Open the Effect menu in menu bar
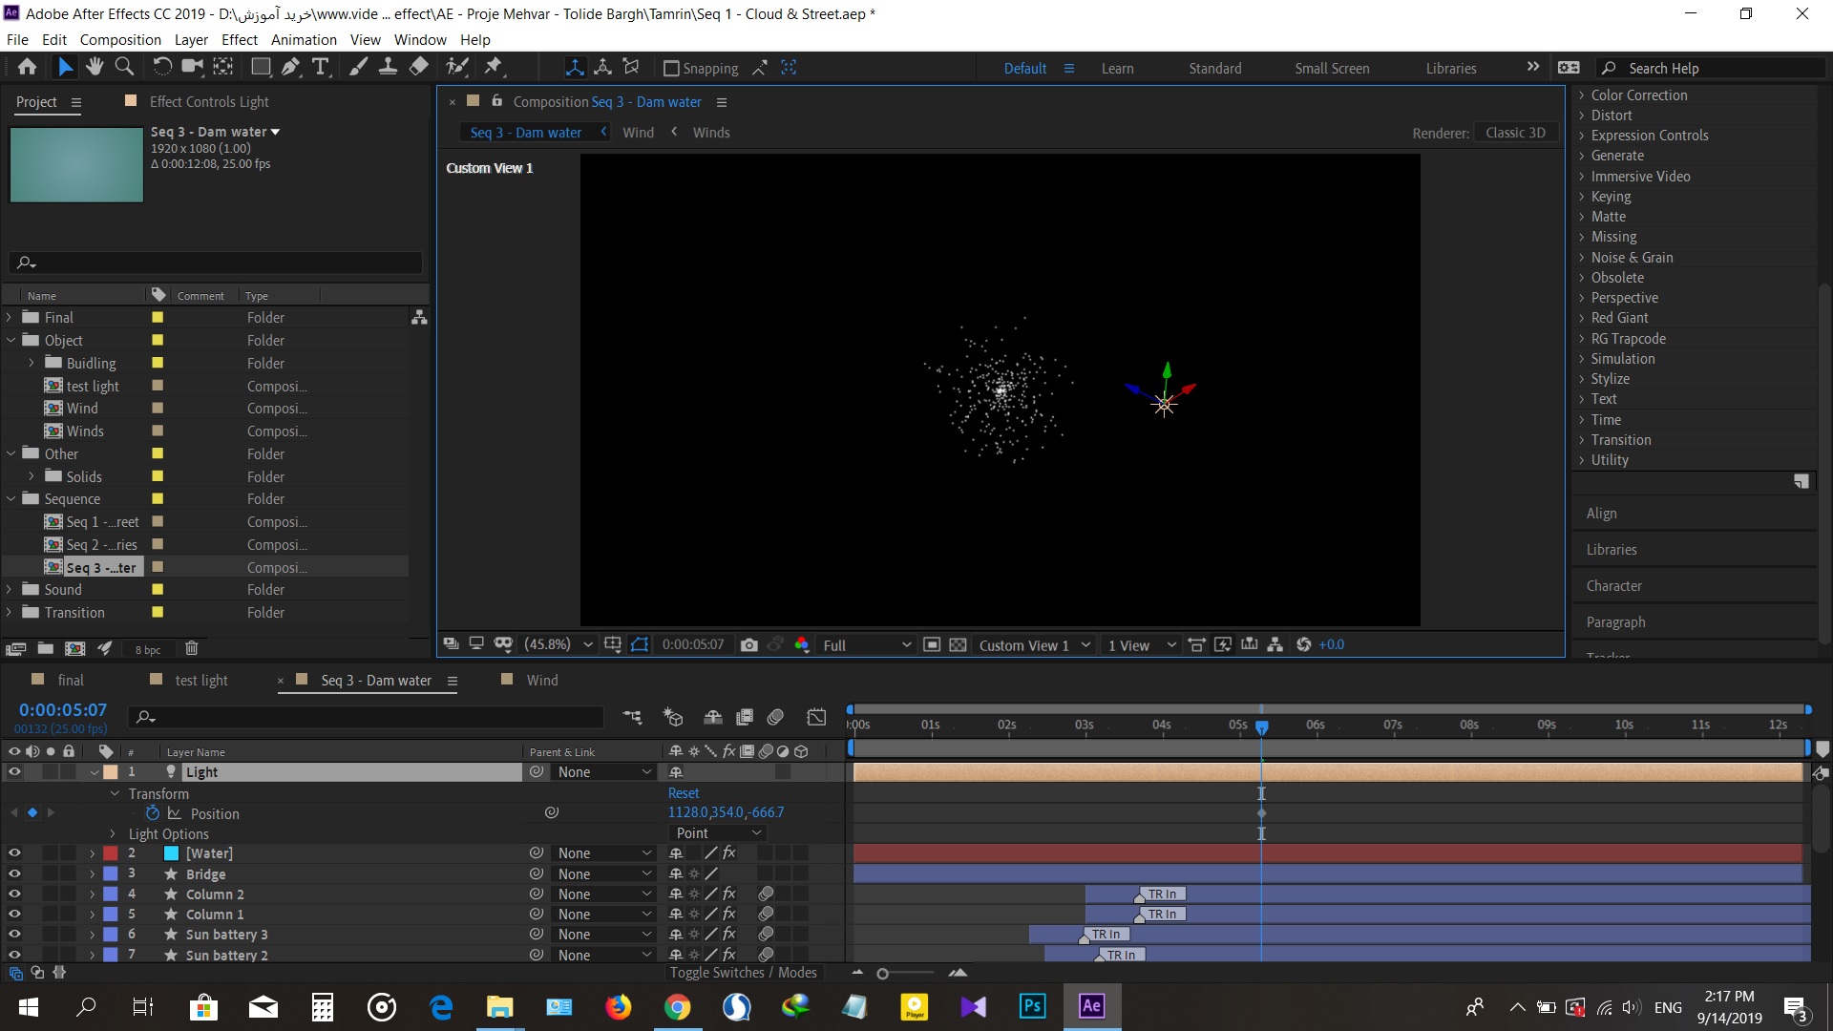This screenshot has height=1031, width=1833. [x=238, y=39]
